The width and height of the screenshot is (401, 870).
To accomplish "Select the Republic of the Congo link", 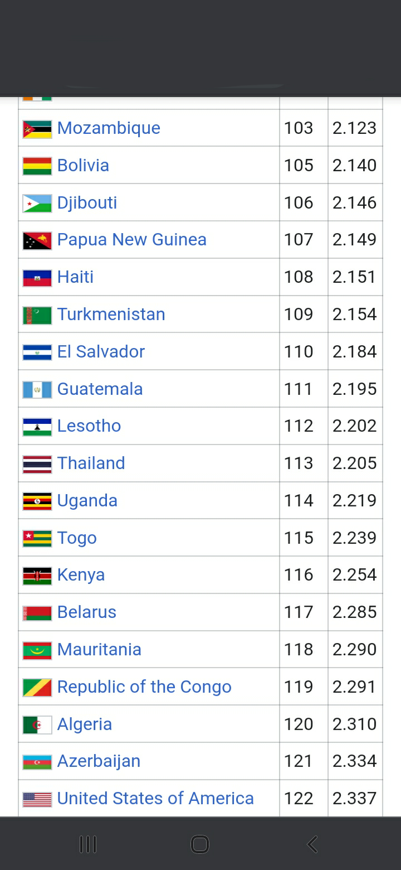I will tap(144, 687).
